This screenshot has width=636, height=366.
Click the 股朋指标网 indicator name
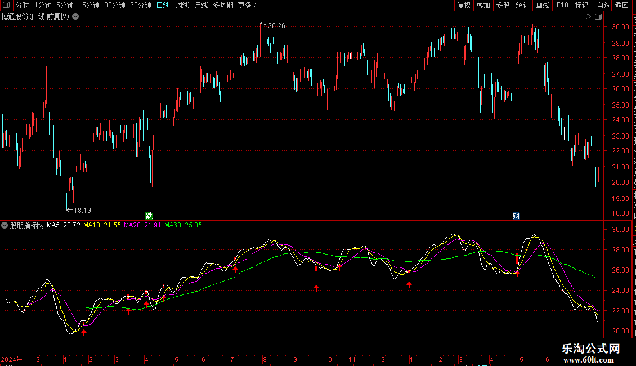pyautogui.click(x=27, y=225)
